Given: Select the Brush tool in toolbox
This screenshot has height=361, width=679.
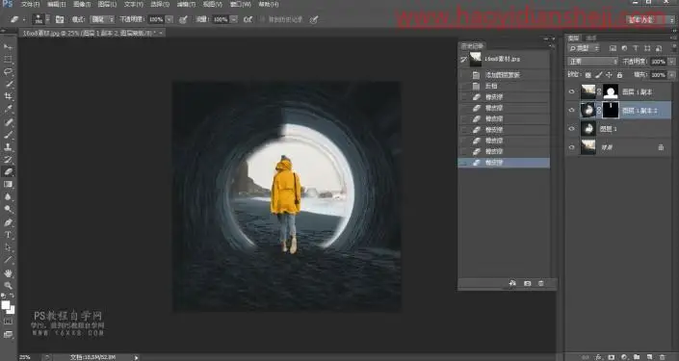Looking at the screenshot, I should tap(8, 134).
